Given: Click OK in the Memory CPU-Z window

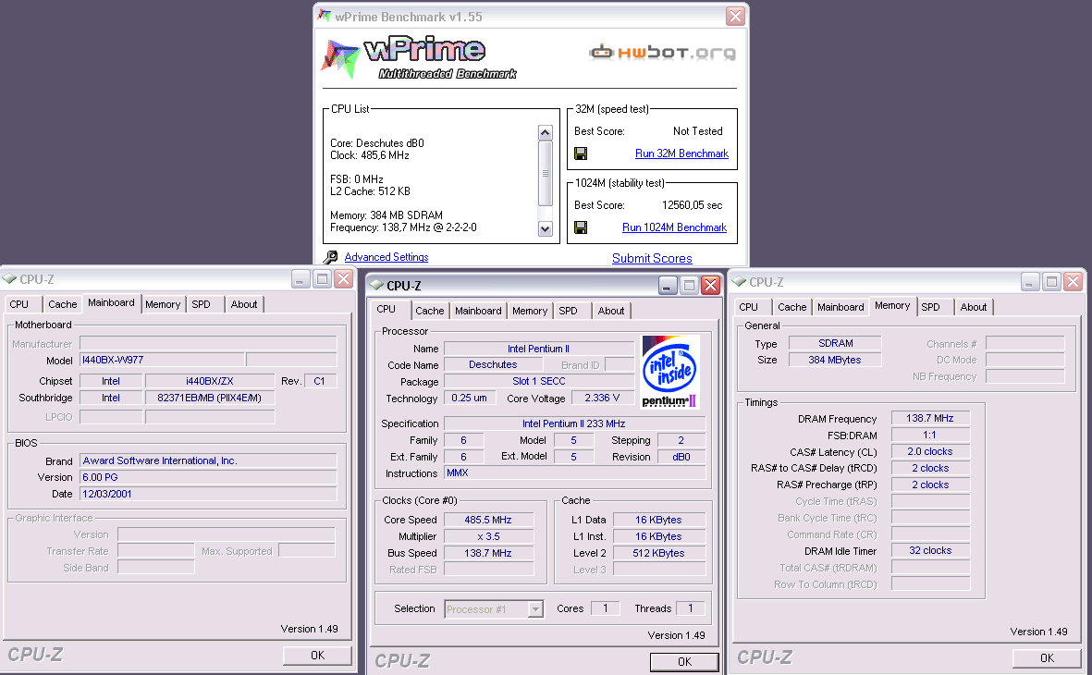Looking at the screenshot, I should point(1047,658).
